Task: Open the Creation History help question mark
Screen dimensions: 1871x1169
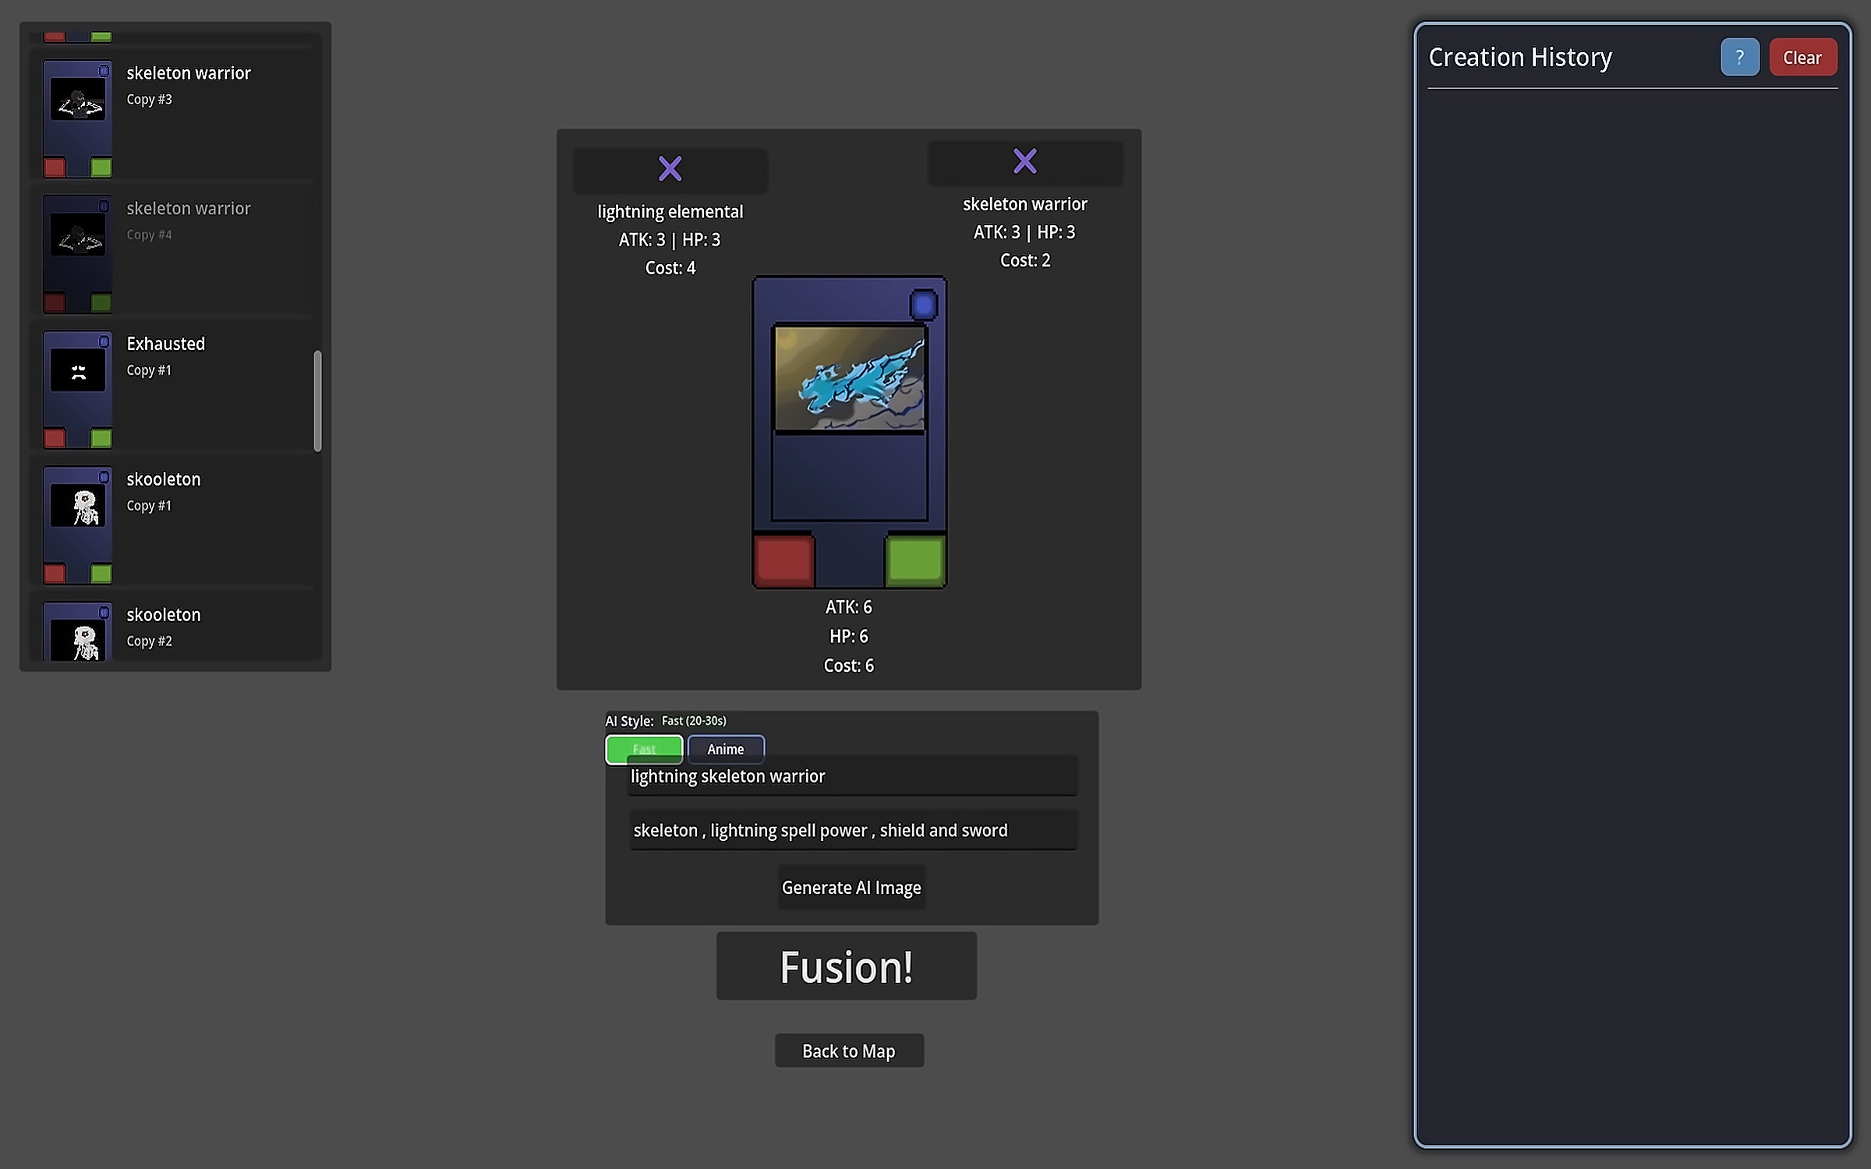Action: [x=1738, y=58]
